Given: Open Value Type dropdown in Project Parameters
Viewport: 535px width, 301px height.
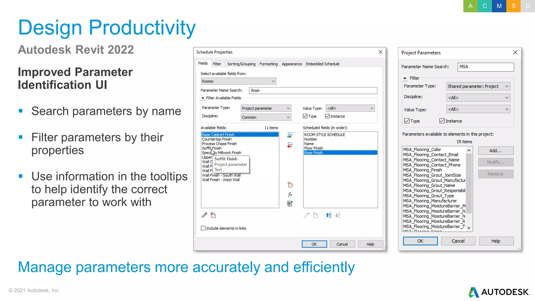Looking at the screenshot, I should pyautogui.click(x=478, y=109).
